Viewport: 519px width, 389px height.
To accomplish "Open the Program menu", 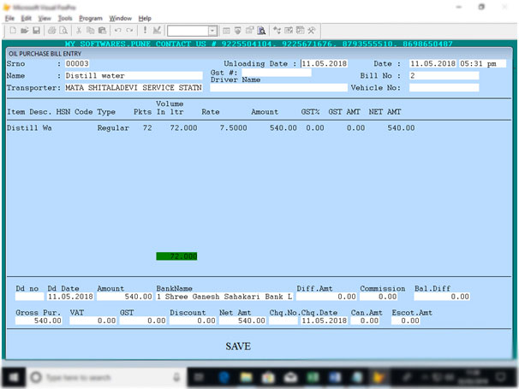I will point(91,18).
